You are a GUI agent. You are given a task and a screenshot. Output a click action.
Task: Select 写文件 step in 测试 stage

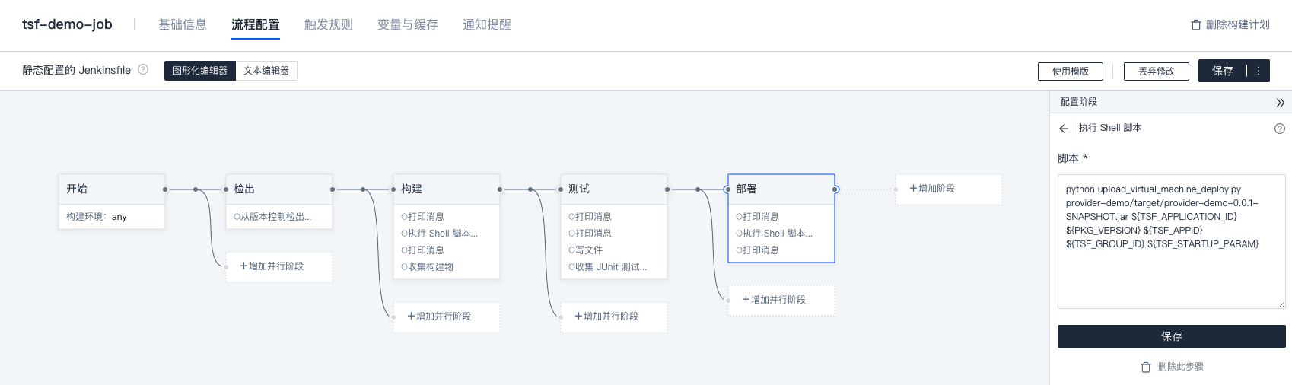tap(589, 250)
